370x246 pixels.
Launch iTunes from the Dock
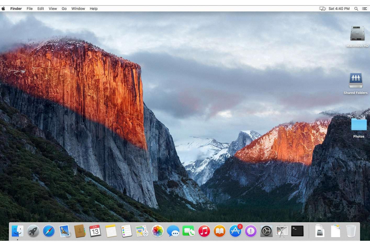(204, 231)
